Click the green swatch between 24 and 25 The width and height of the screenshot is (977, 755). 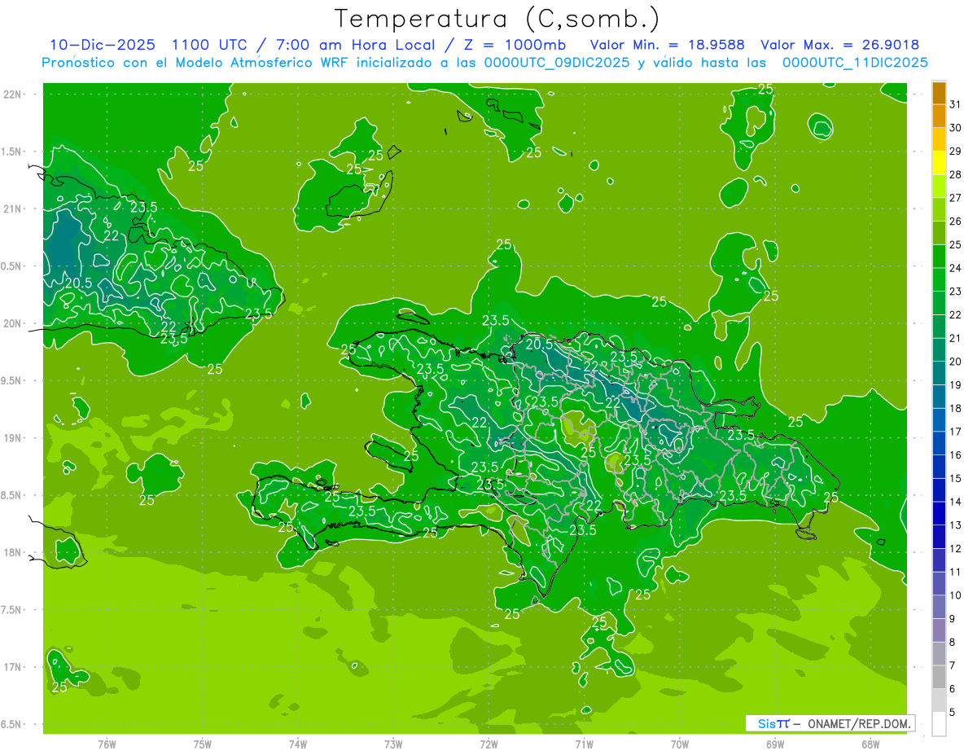pyautogui.click(x=939, y=257)
